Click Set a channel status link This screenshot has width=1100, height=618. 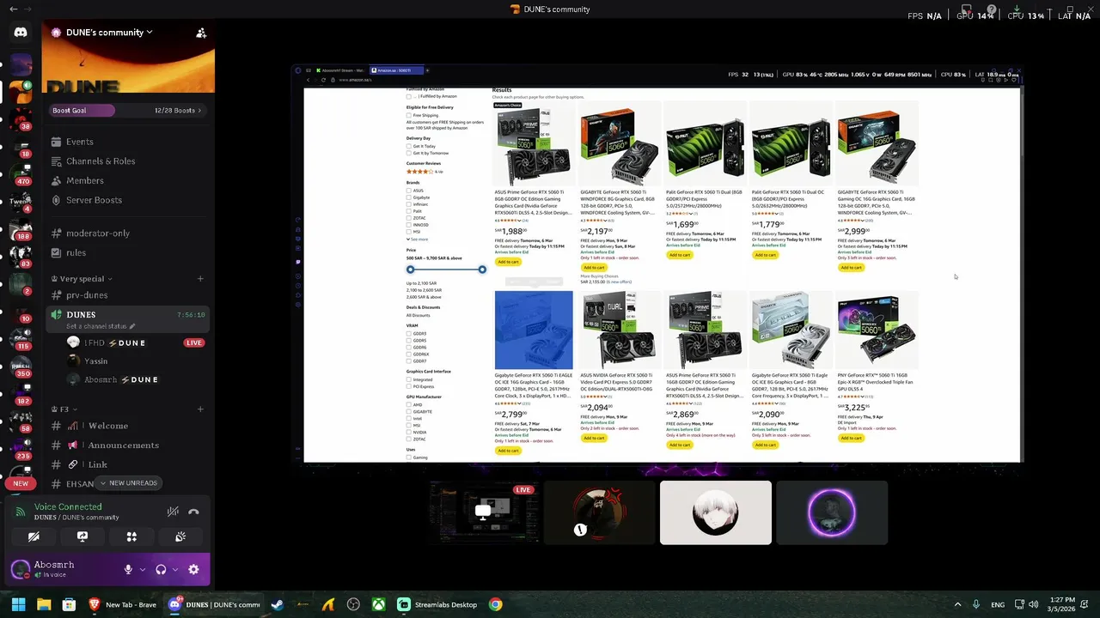point(101,326)
